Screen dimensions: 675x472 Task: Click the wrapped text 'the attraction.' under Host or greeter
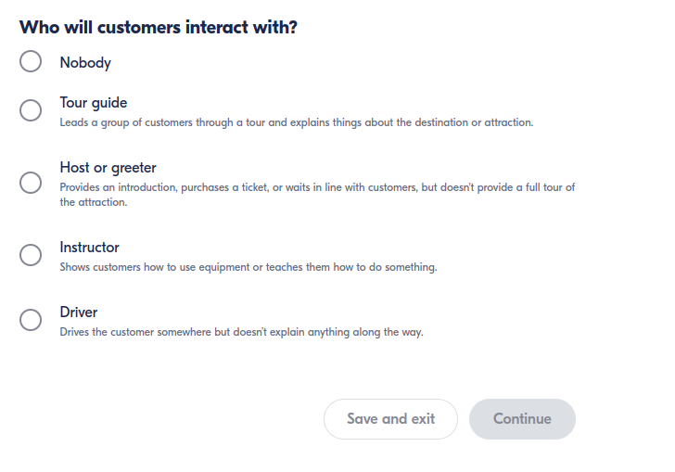pyautogui.click(x=94, y=202)
